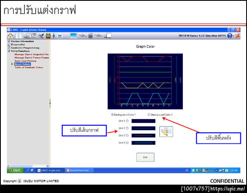The height and width of the screenshot is (193, 247).
Task: Click the printer icon in toolbar
Action: coord(60,36)
